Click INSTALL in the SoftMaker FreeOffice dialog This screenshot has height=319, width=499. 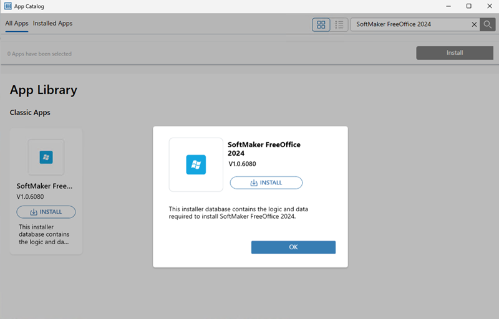266,183
